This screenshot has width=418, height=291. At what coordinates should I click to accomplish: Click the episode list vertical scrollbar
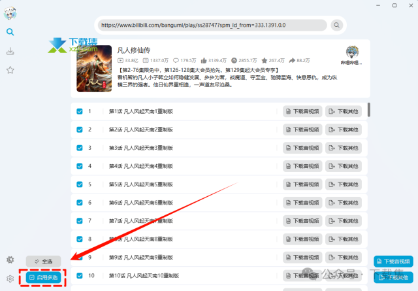click(368, 110)
